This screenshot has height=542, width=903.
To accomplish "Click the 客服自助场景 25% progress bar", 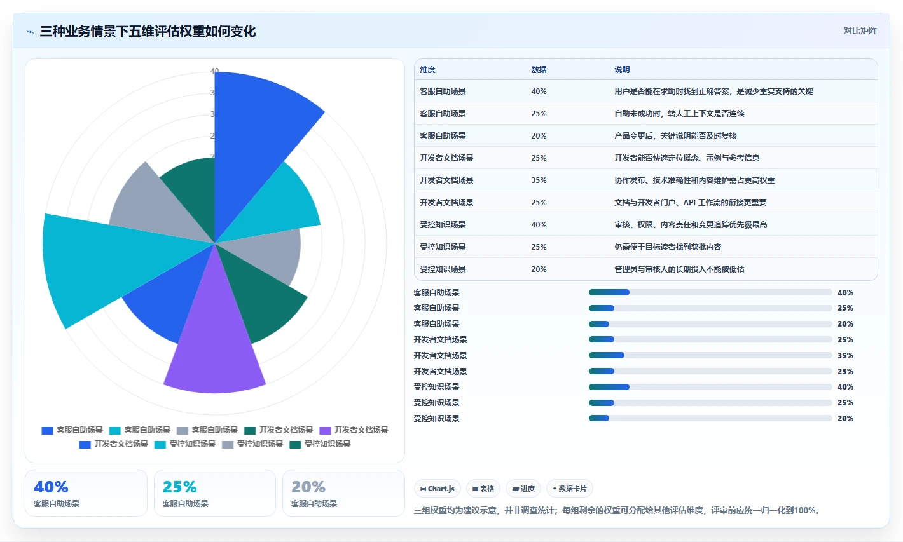I will pyautogui.click(x=710, y=308).
